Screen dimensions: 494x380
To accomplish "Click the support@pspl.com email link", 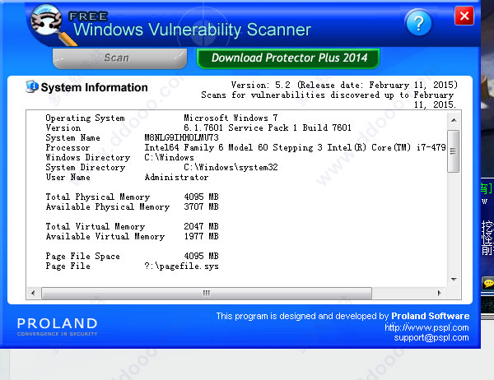I will tap(431, 338).
